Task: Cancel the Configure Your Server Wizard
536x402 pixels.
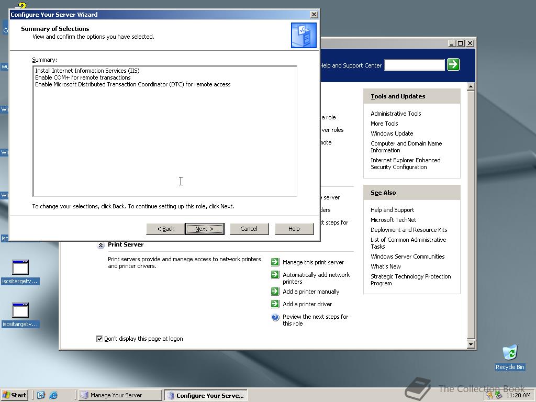Action: (249, 229)
